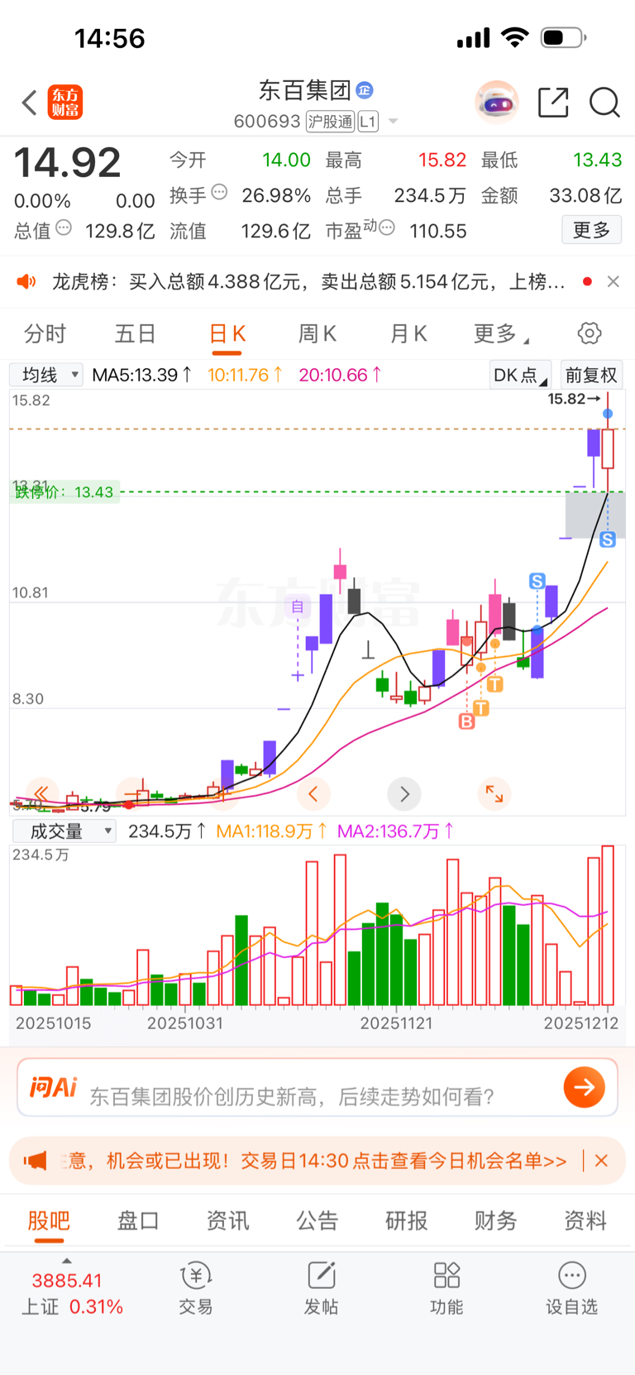Image resolution: width=635 pixels, height=1375 pixels.
Task: Tap the 15.82 high price marker on chart
Action: click(x=574, y=399)
